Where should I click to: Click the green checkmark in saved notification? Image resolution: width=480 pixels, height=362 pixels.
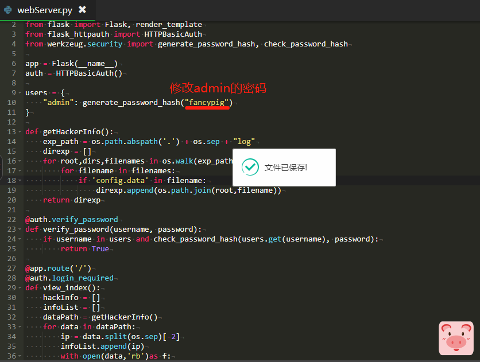[250, 167]
